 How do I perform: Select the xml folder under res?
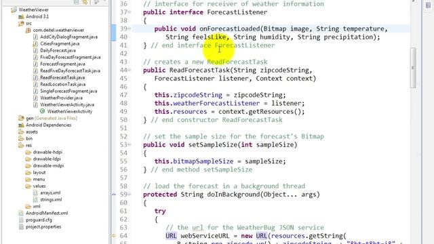tap(37, 206)
